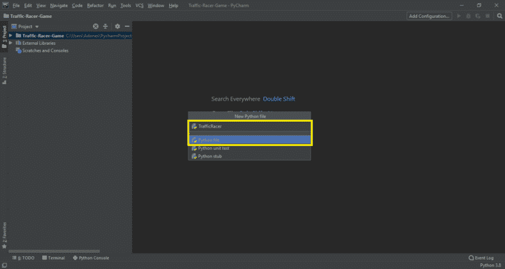Expand the Traffic-Racer-Game project folder
Viewport: 505px width, 269px height.
pos(10,36)
